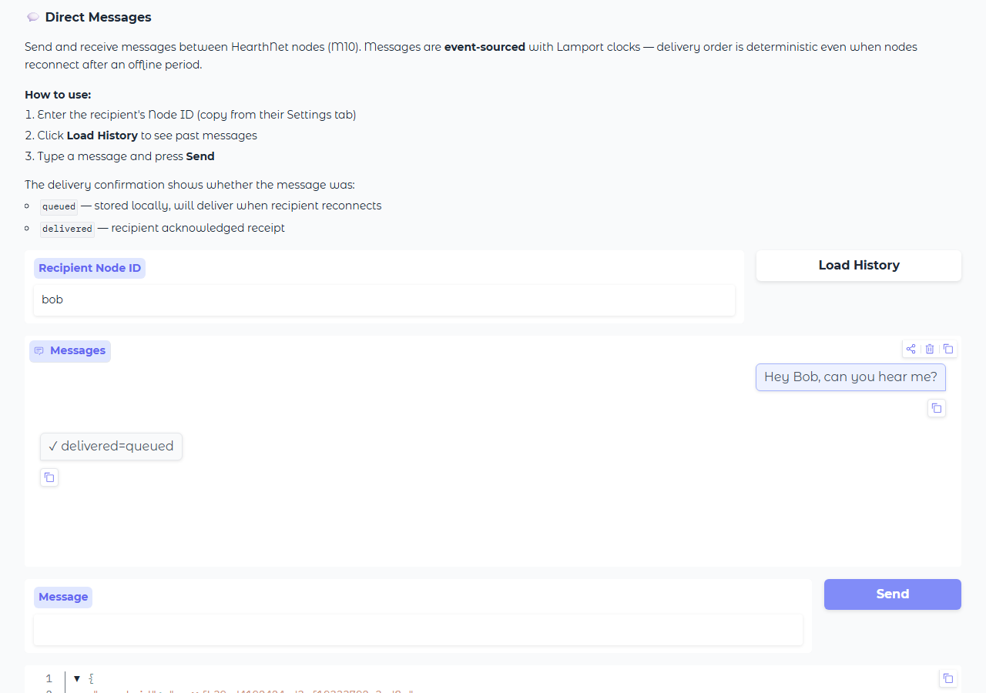The image size is (986, 693).
Task: Copy all messages via top copy icon
Action: 948,349
